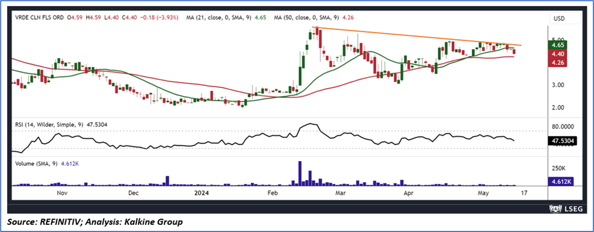594x232 pixels.
Task: Click the Mar date axis label
Action: click(x=341, y=193)
